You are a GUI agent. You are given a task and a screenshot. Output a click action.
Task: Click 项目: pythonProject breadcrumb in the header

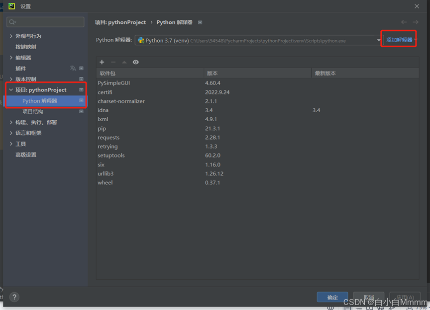[x=120, y=22]
